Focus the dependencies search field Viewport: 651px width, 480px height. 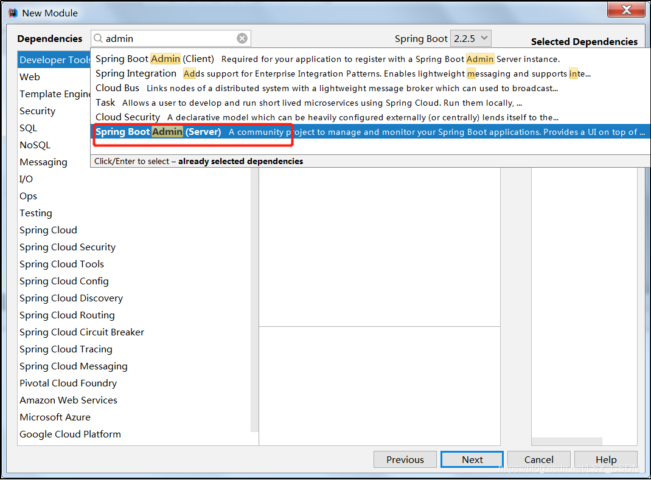click(170, 38)
